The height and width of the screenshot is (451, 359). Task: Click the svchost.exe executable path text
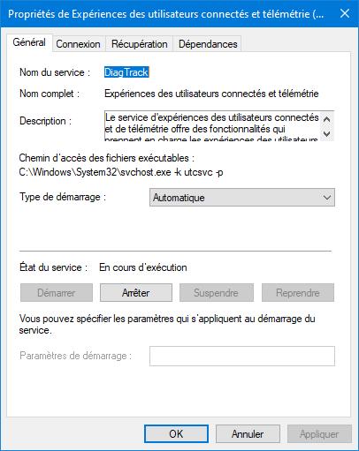coord(121,172)
